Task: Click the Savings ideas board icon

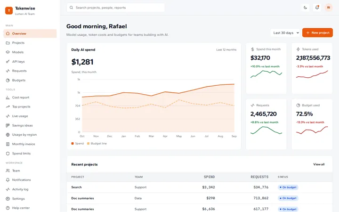Action: [x=8, y=125]
